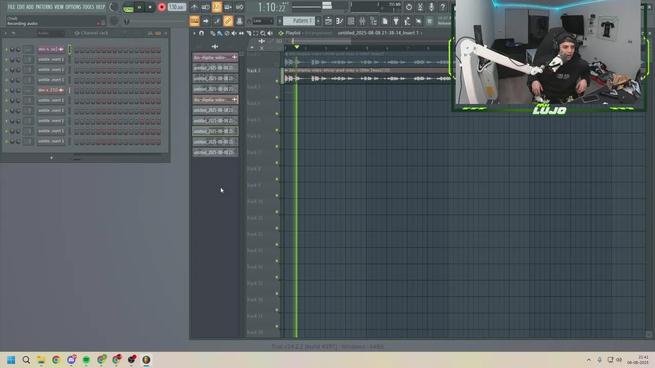655x368 pixels.
Task: Mute the dos-s..] (1) channel green light
Action: point(7,90)
